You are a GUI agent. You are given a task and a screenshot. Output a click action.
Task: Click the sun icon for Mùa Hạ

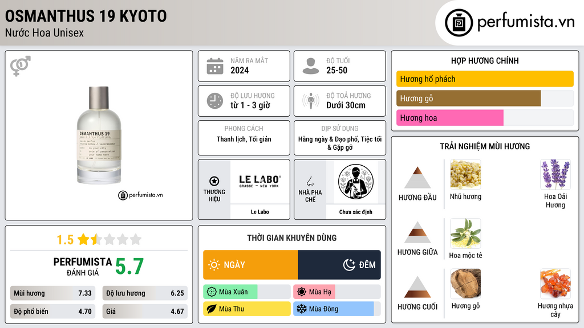click(x=302, y=292)
